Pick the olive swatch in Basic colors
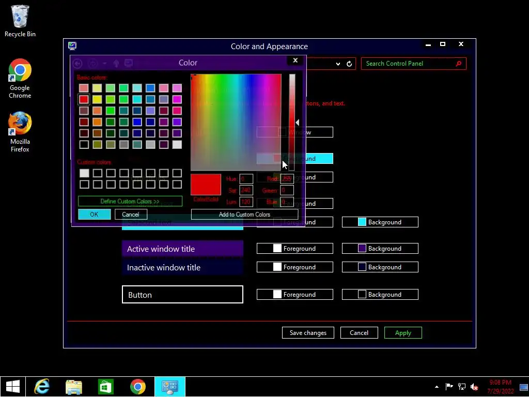529x397 pixels. tap(97, 145)
